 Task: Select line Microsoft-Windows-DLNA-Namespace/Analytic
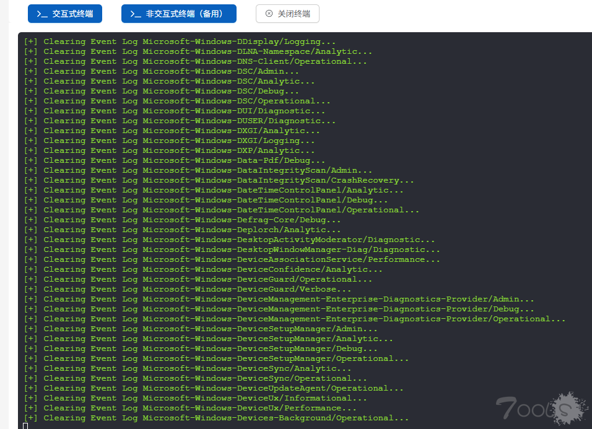point(198,51)
